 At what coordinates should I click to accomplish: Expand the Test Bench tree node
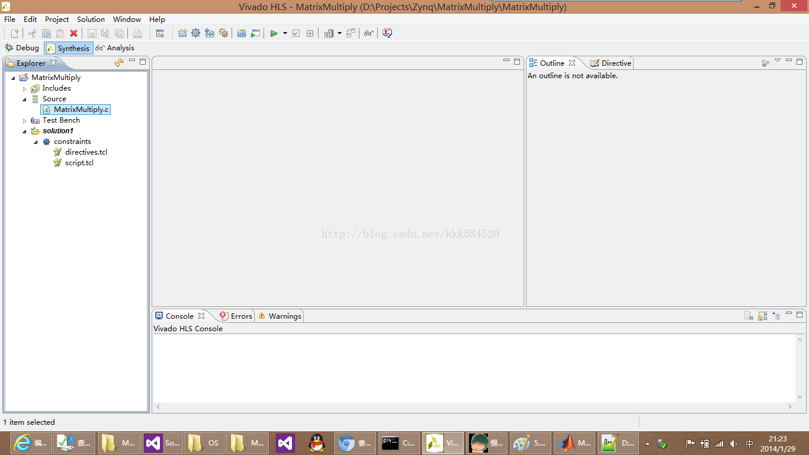(x=24, y=120)
